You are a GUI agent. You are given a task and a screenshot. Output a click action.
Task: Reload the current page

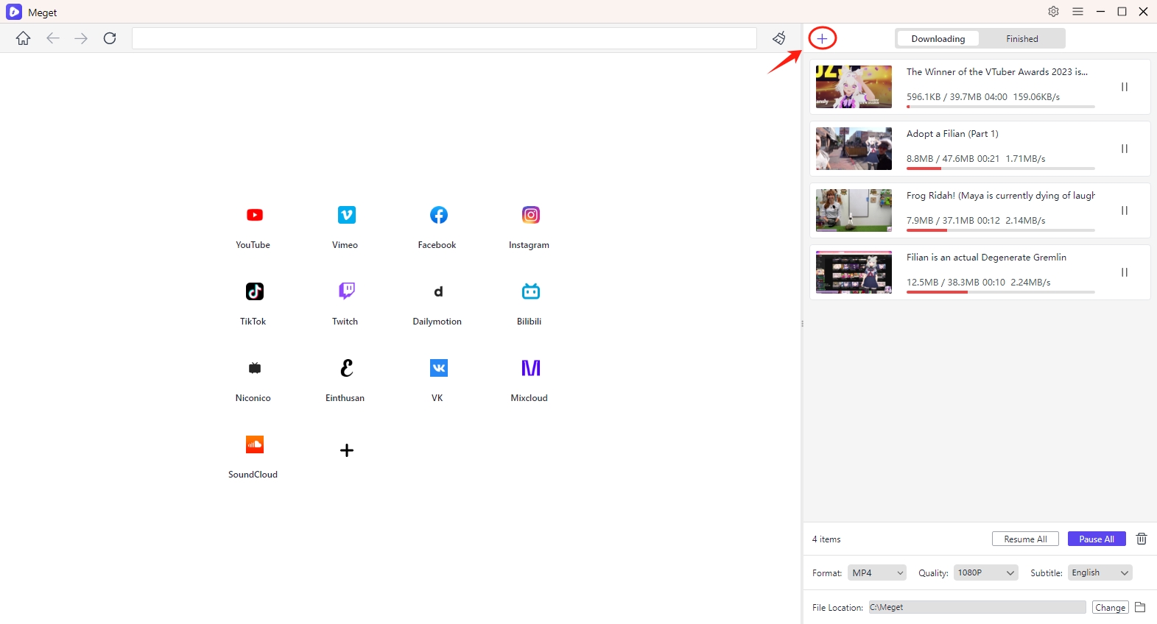click(x=110, y=38)
